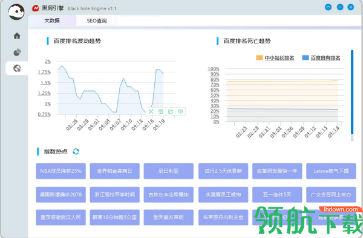Open hot topic 布莱恩丹内利去世
Image resolution: width=363 pixels, height=238 pixels.
click(x=223, y=218)
